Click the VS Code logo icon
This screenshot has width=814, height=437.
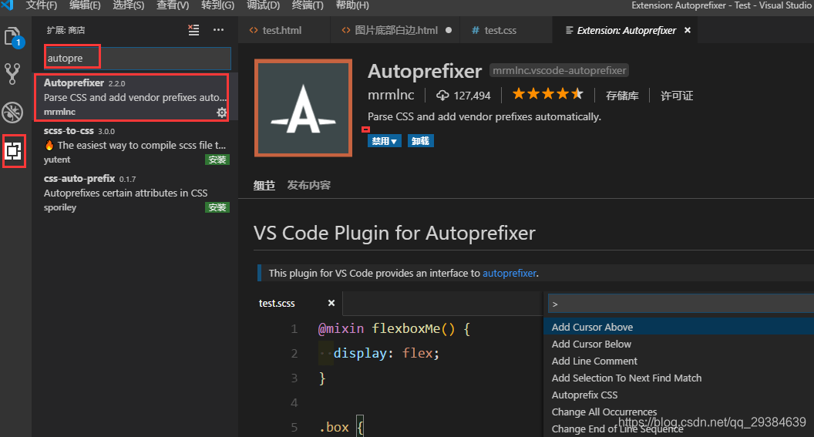coord(8,5)
